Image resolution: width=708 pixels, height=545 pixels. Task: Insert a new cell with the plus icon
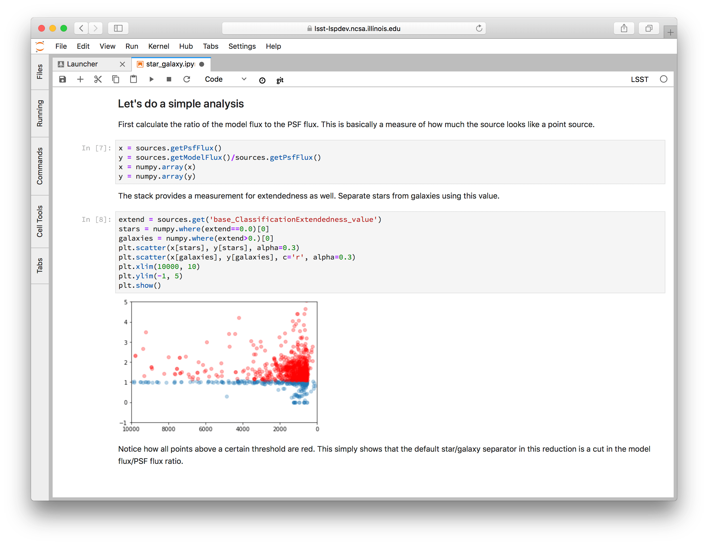click(x=80, y=79)
